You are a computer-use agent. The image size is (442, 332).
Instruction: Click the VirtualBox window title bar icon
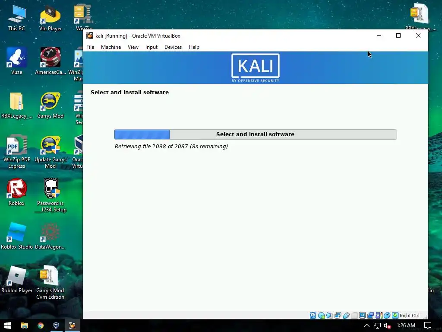(x=90, y=35)
